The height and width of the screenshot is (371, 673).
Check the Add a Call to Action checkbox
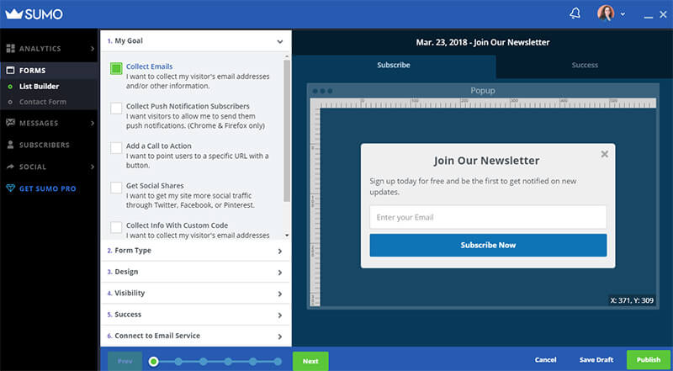coord(116,148)
